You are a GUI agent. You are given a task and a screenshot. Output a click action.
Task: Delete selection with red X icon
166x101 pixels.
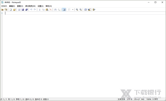(51, 10)
